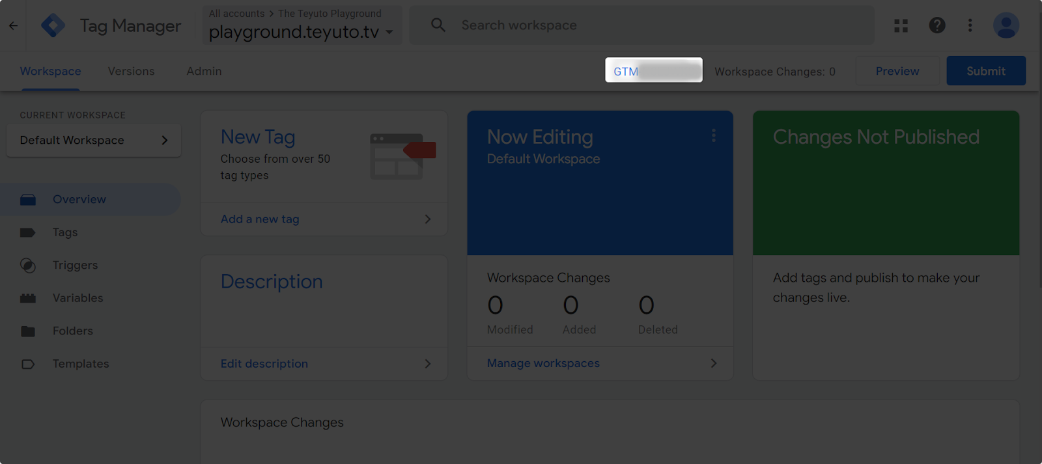Image resolution: width=1042 pixels, height=464 pixels.
Task: Click the Folders icon in sidebar
Action: click(28, 331)
